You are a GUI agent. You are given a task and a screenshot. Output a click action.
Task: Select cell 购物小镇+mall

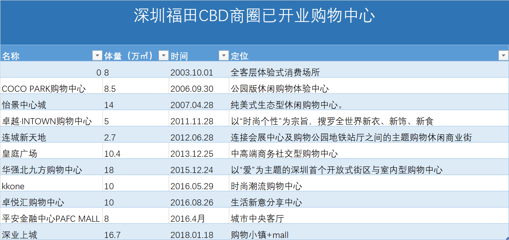369,232
